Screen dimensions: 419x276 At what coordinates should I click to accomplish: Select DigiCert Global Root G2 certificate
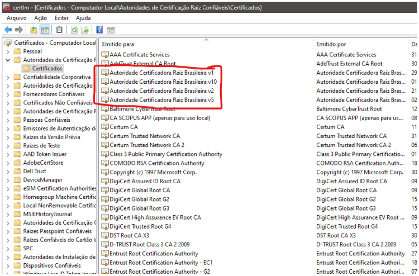pyautogui.click(x=139, y=199)
